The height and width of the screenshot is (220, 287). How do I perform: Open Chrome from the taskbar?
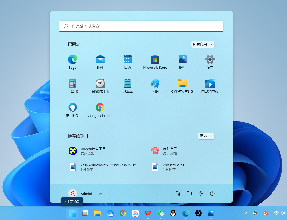point(123,213)
